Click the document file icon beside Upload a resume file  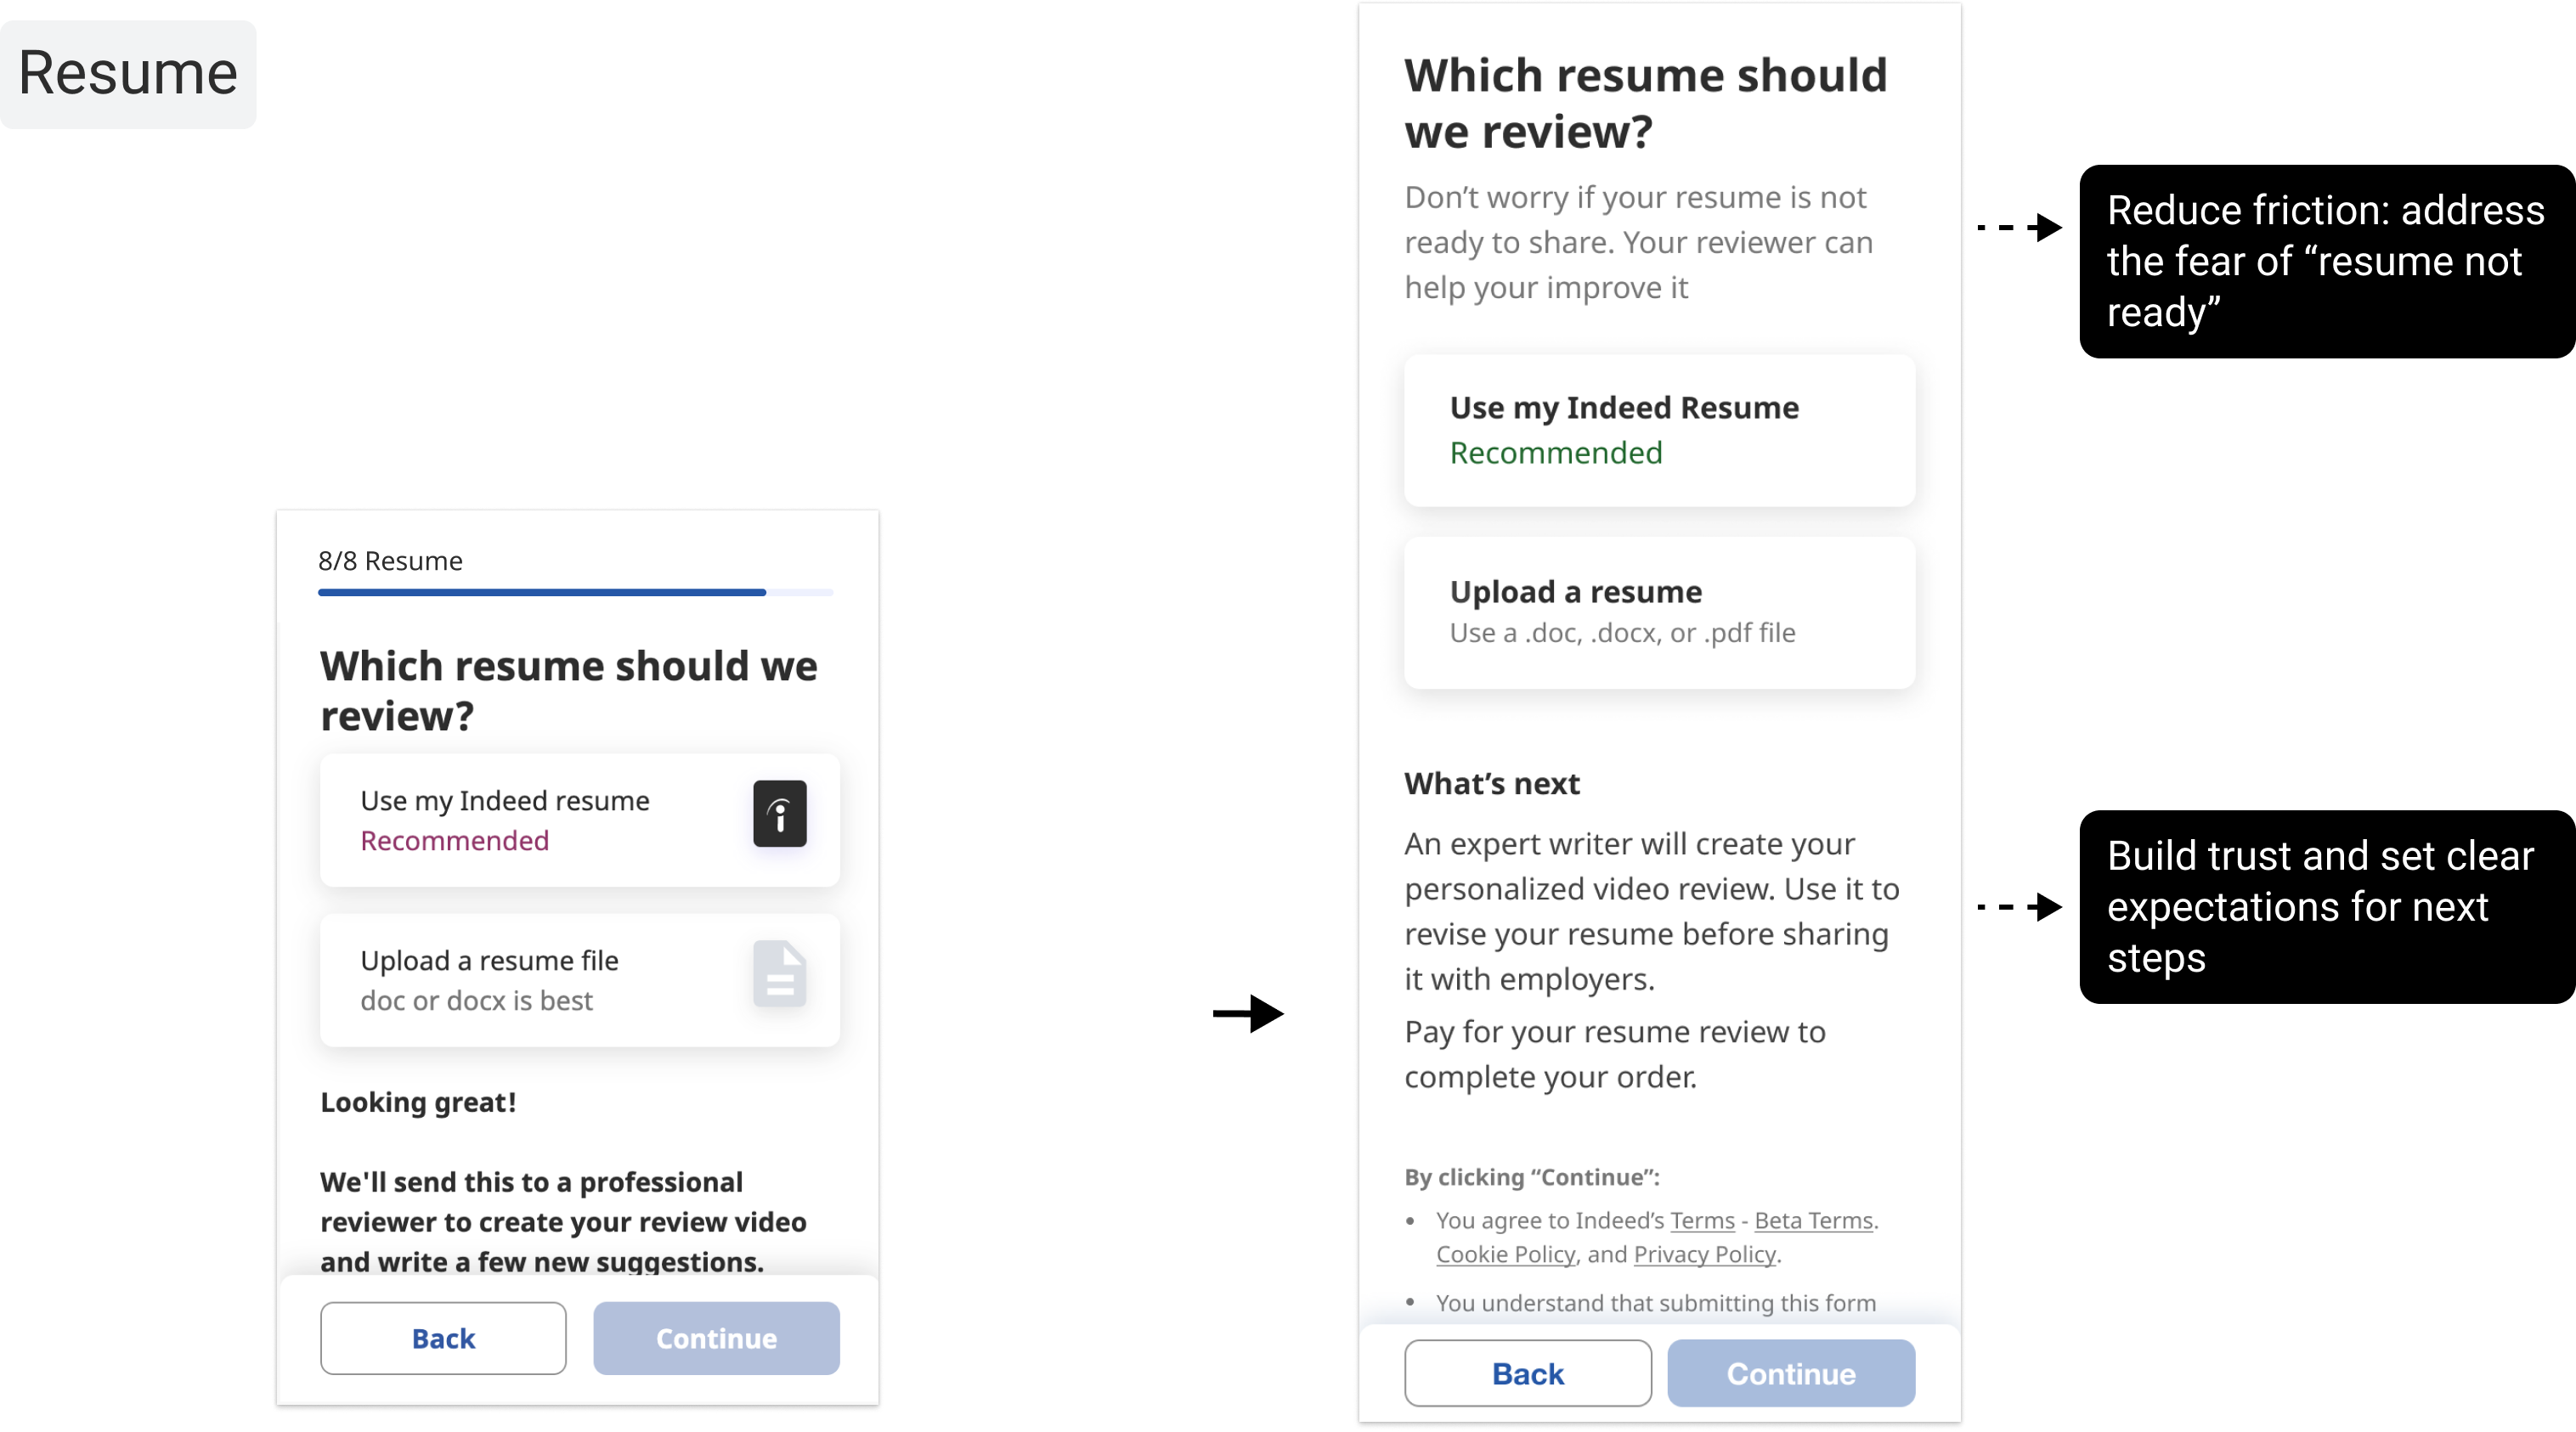point(779,973)
